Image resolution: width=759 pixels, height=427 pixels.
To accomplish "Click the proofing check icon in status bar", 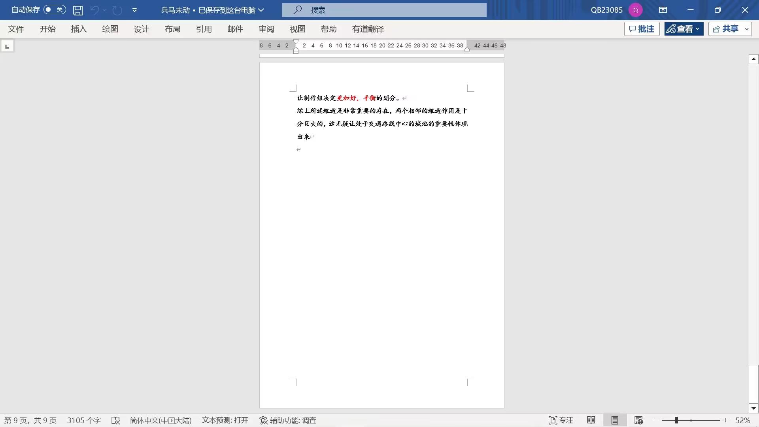I will (115, 420).
